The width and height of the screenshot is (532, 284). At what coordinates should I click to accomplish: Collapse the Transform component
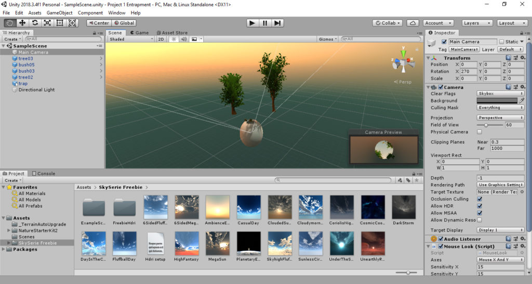click(x=428, y=58)
